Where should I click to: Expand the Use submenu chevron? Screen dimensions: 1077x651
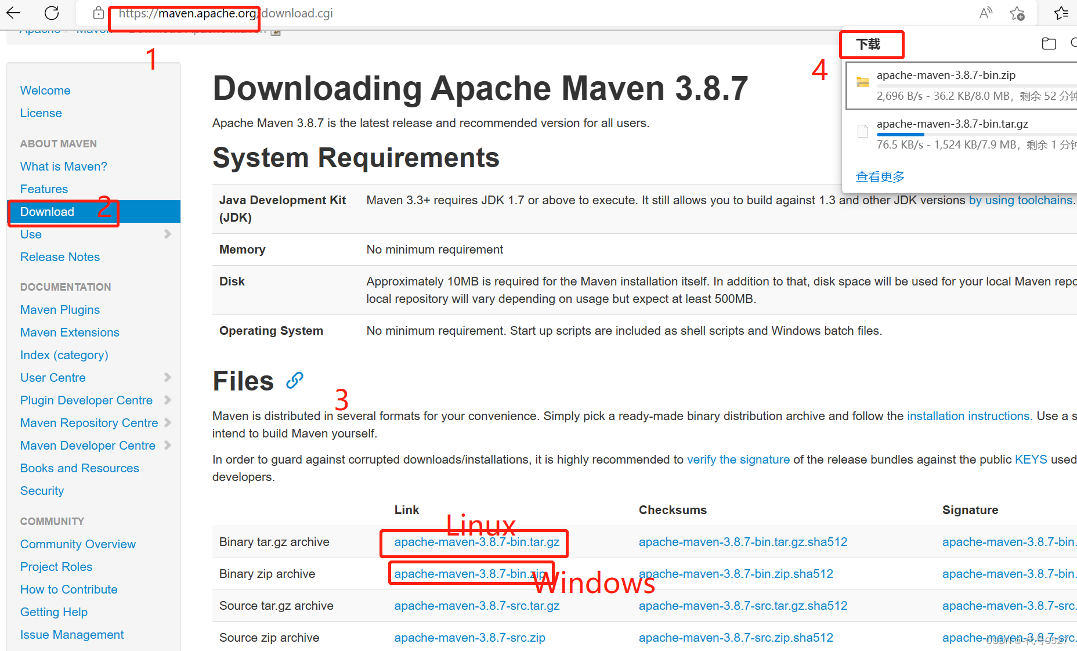pyautogui.click(x=168, y=234)
